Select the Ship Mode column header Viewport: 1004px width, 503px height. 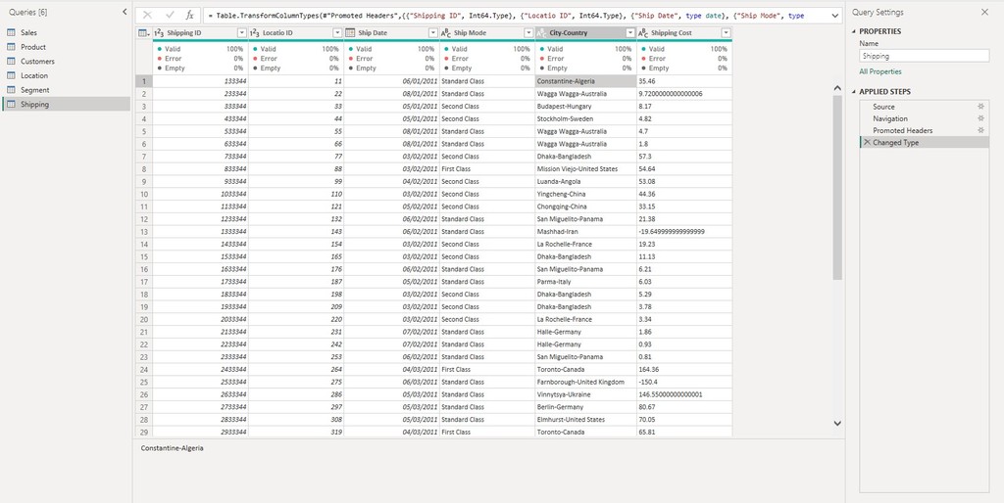tap(487, 33)
